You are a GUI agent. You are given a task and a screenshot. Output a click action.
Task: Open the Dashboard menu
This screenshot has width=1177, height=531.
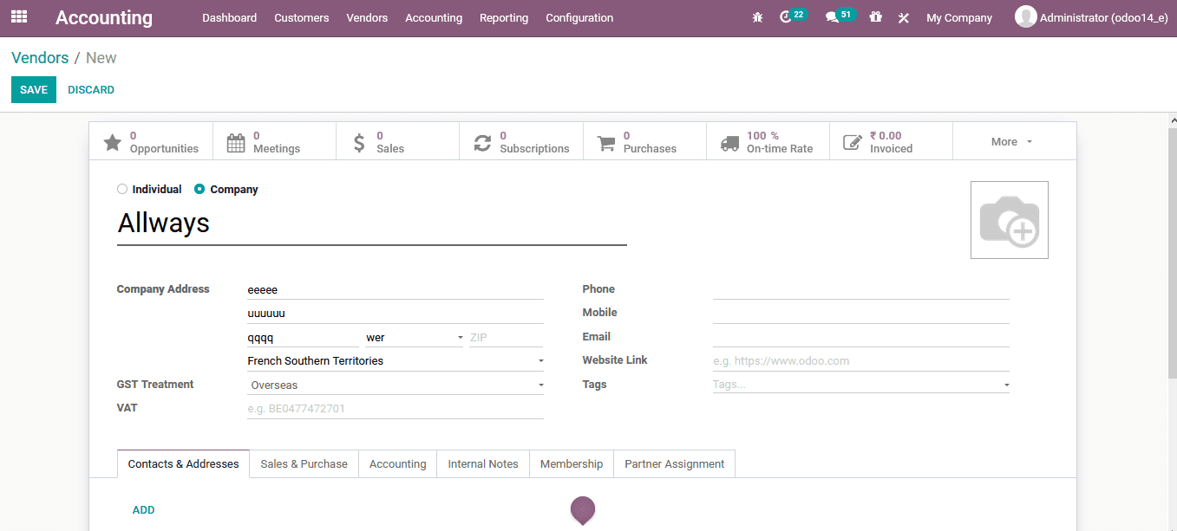click(230, 17)
